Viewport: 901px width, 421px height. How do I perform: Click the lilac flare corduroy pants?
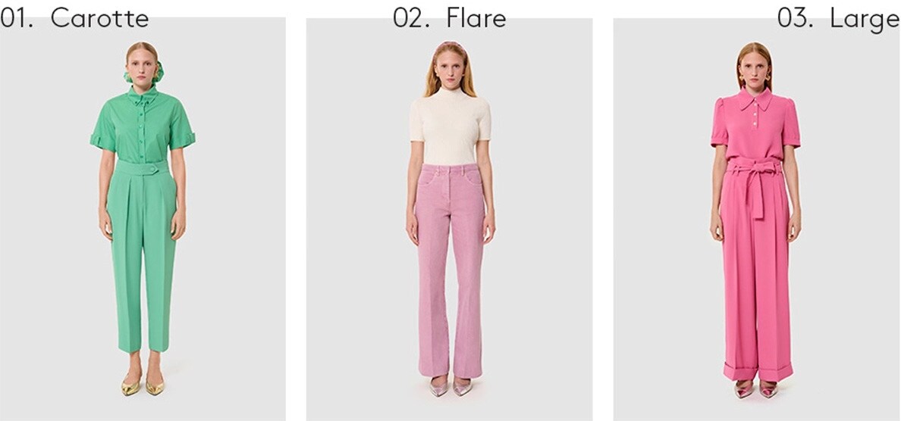(x=450, y=271)
